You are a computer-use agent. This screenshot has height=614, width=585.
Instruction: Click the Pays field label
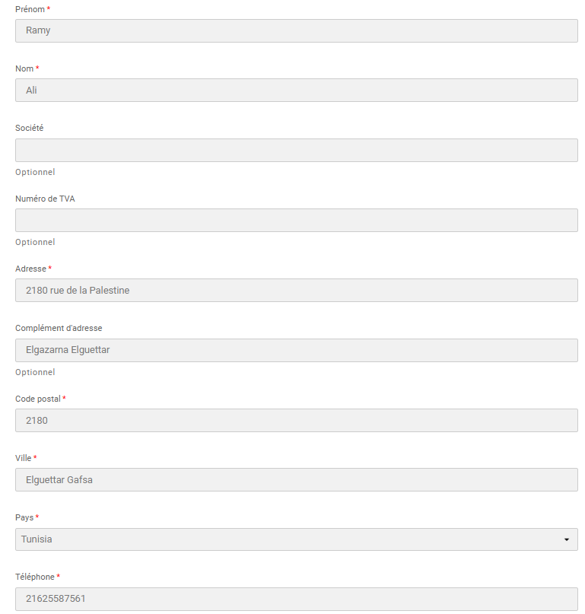click(x=24, y=517)
